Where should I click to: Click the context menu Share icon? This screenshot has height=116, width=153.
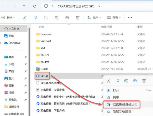click(135, 81)
